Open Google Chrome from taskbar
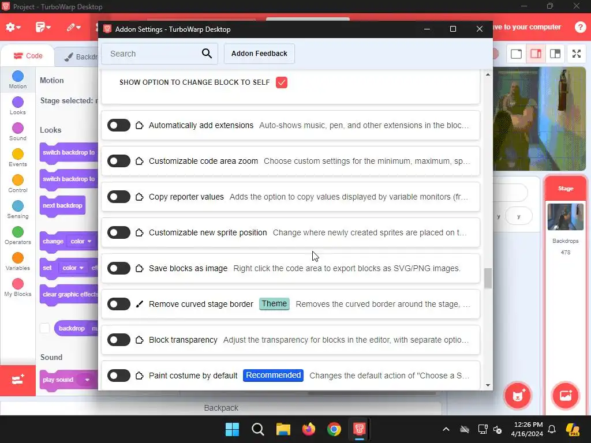591x443 pixels. click(x=334, y=429)
